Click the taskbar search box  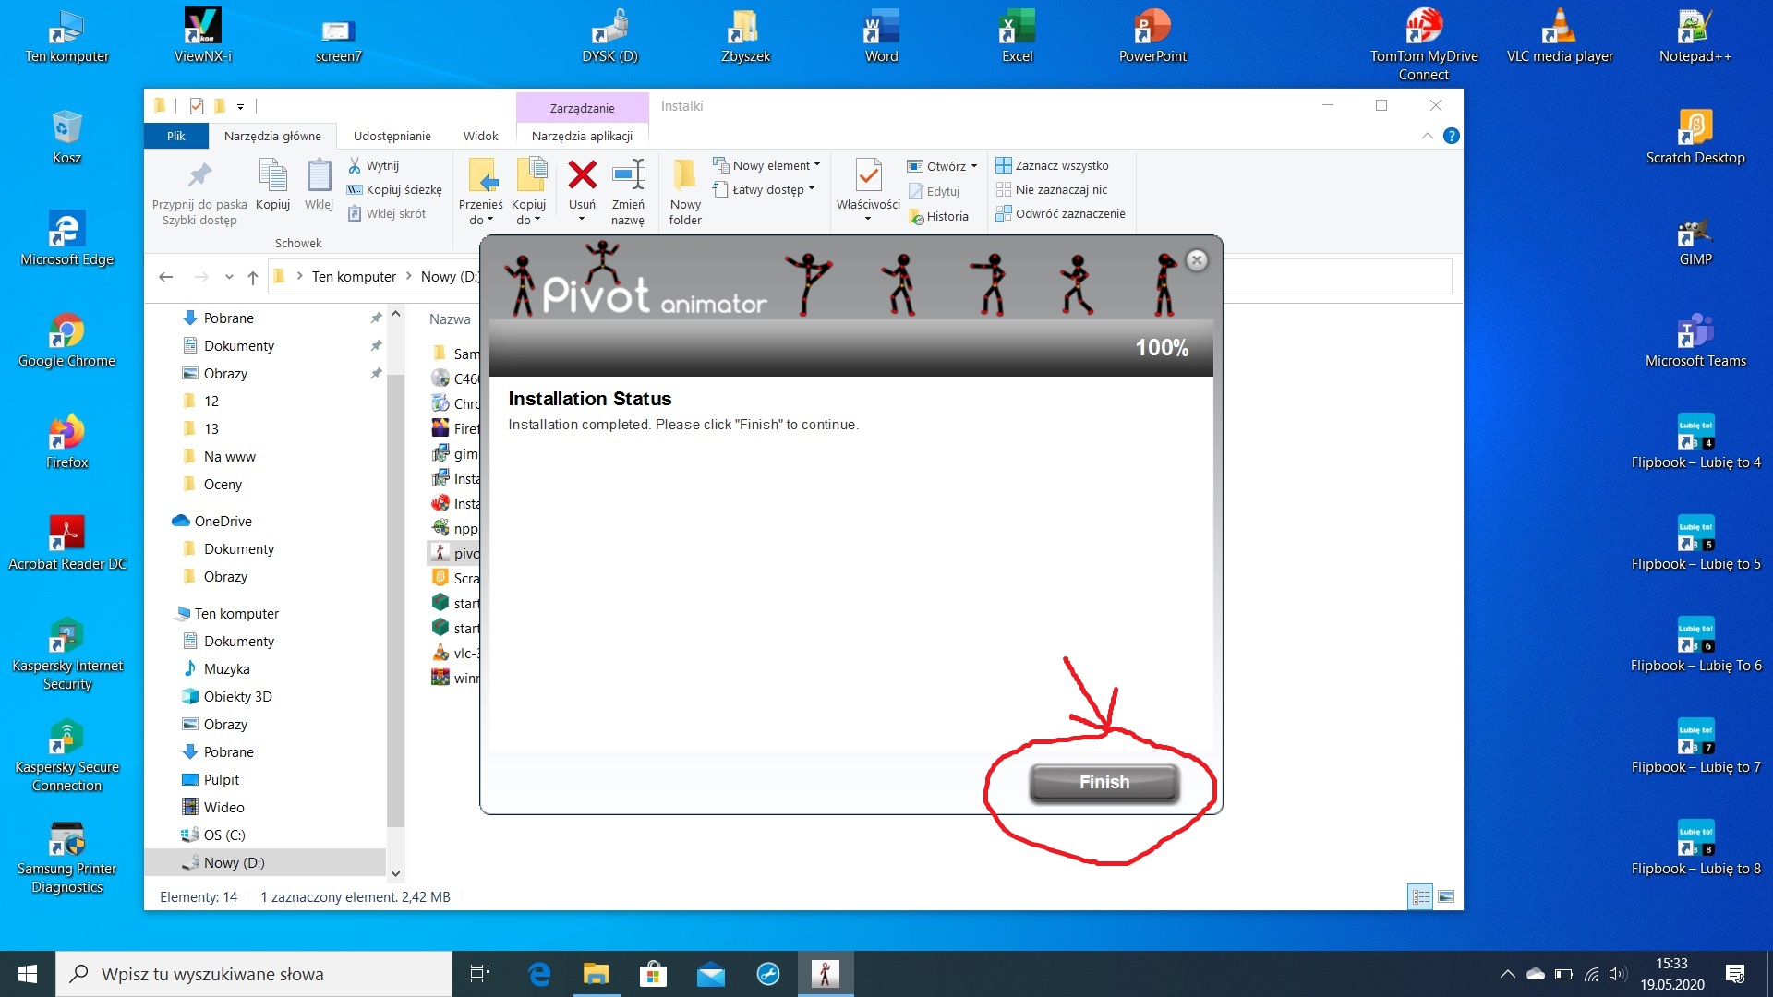pos(254,974)
